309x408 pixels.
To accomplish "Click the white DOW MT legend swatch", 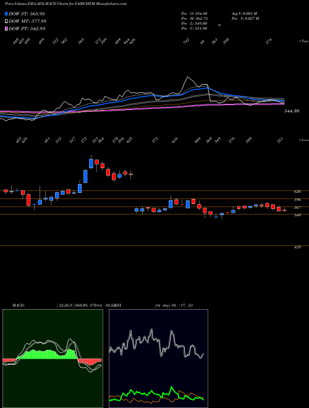I will pos(7,22).
